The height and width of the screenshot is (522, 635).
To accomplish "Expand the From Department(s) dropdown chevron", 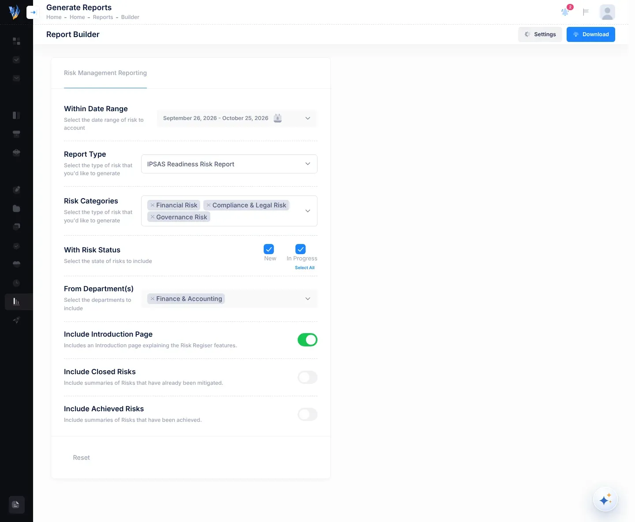I will [308, 299].
